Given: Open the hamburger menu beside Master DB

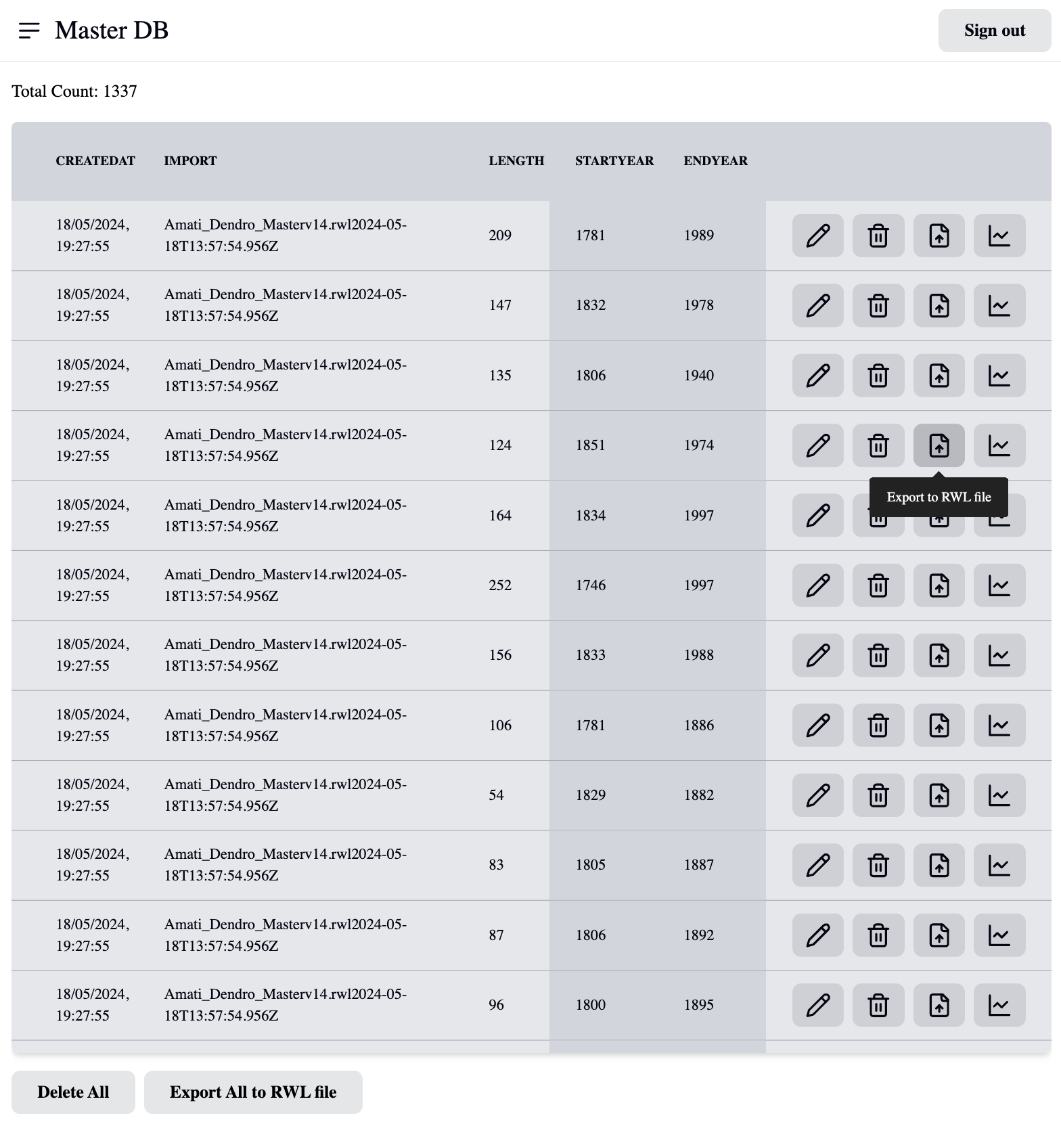Looking at the screenshot, I should tap(29, 30).
